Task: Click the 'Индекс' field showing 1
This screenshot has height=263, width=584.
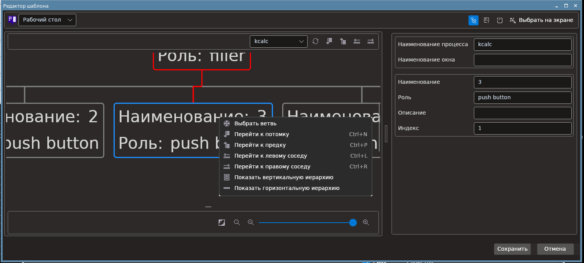Action: coord(523,128)
